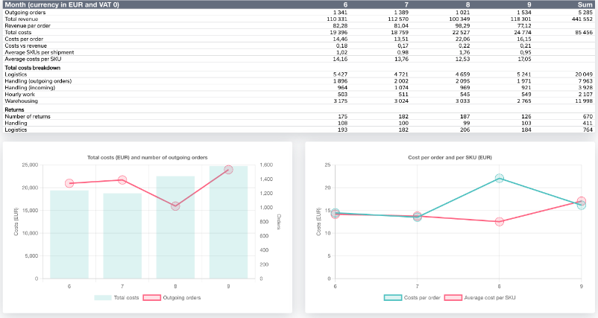Click the table header 'Month (currency in EUR and VAT 0)'

[x=62, y=4]
